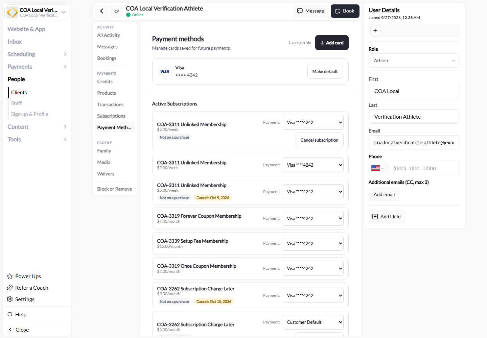Click the Add Field button
Screen dimensions: 487x338
[387, 217]
